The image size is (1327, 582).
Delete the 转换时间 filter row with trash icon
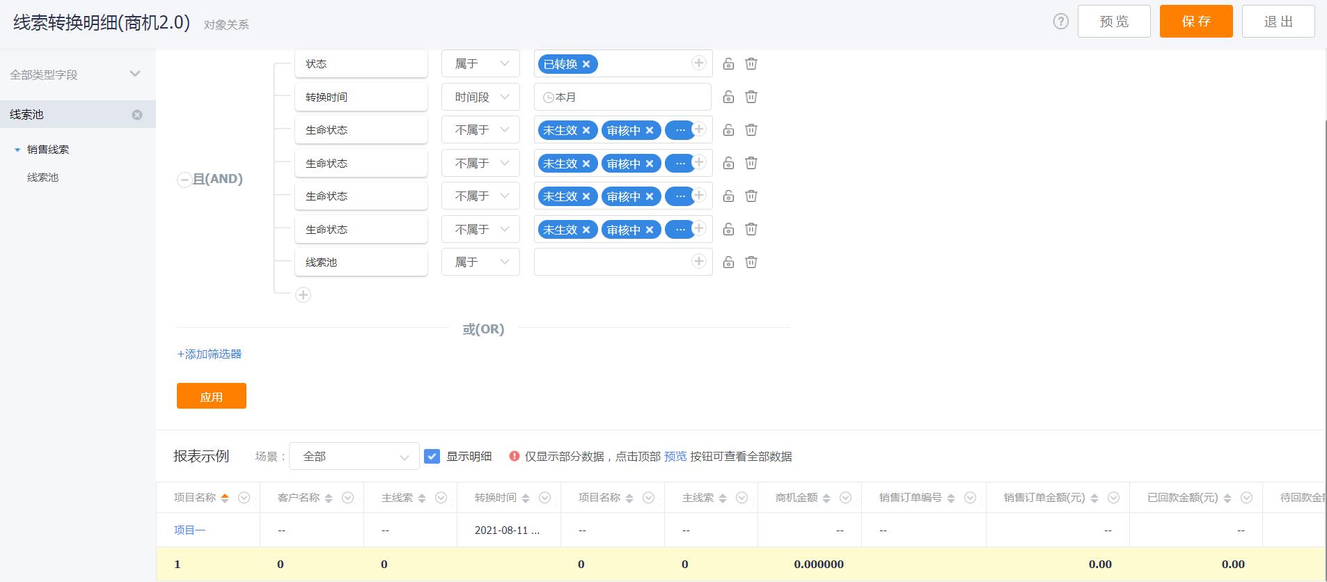pyautogui.click(x=751, y=97)
